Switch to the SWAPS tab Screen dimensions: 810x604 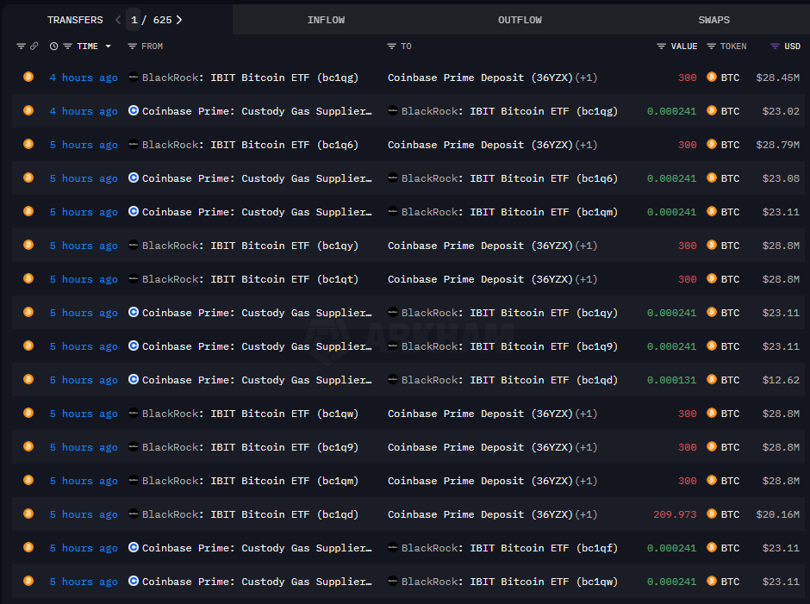(x=713, y=20)
